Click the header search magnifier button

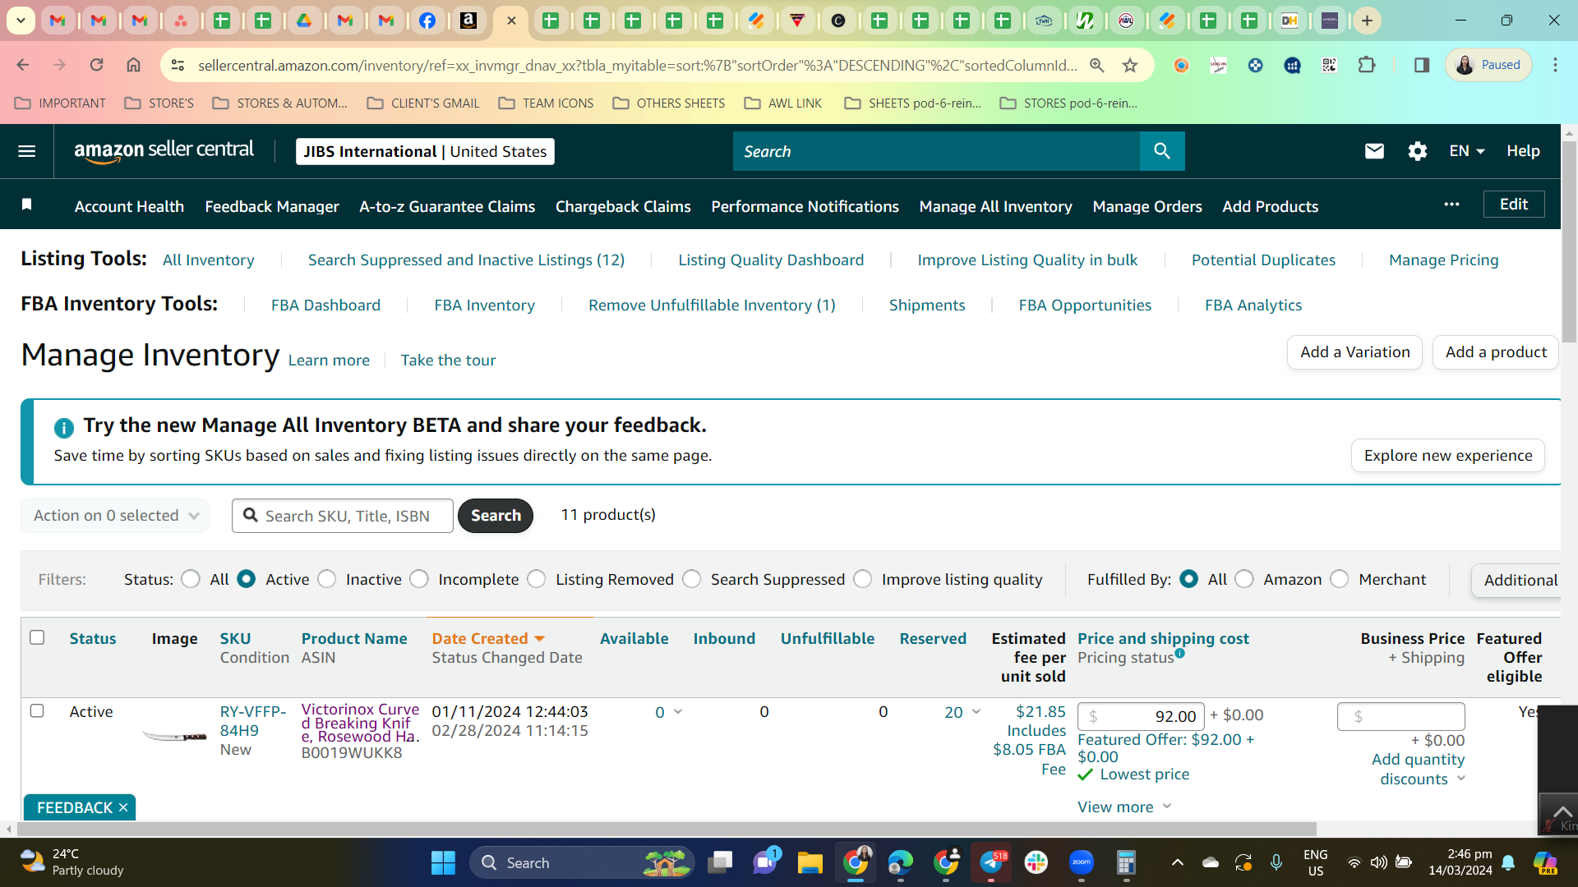[x=1162, y=151]
